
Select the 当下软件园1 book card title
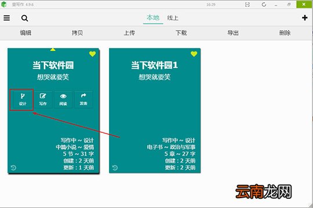(155, 65)
